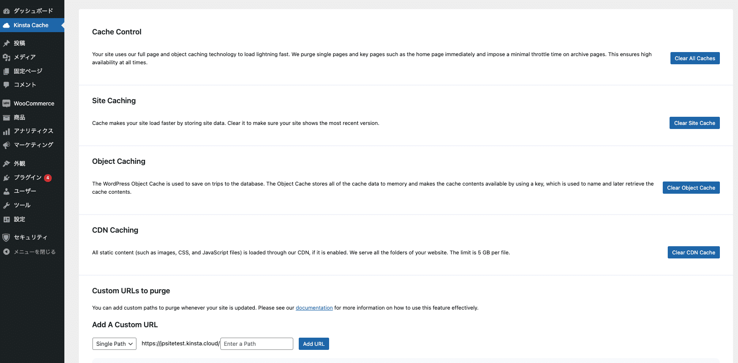Open the ダッシュボード menu
Image resolution: width=738 pixels, height=363 pixels.
point(32,11)
